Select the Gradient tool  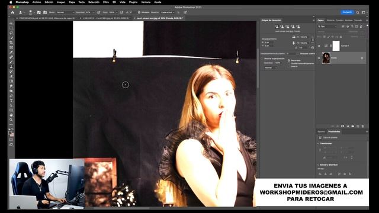(11, 81)
